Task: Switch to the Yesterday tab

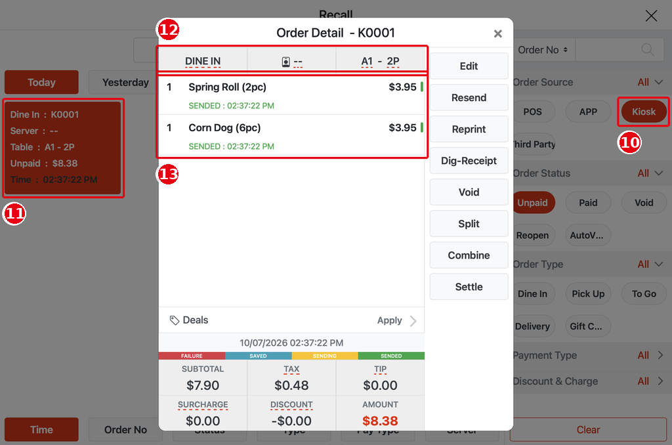Action: pos(125,82)
